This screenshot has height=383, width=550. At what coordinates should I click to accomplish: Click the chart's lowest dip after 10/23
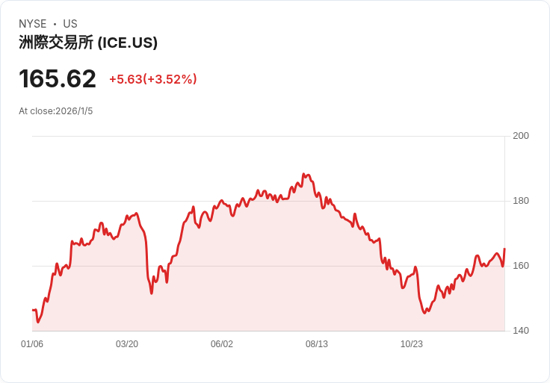coord(424,313)
